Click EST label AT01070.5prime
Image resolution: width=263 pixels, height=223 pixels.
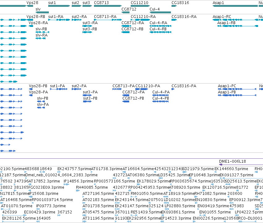tap(17, 206)
